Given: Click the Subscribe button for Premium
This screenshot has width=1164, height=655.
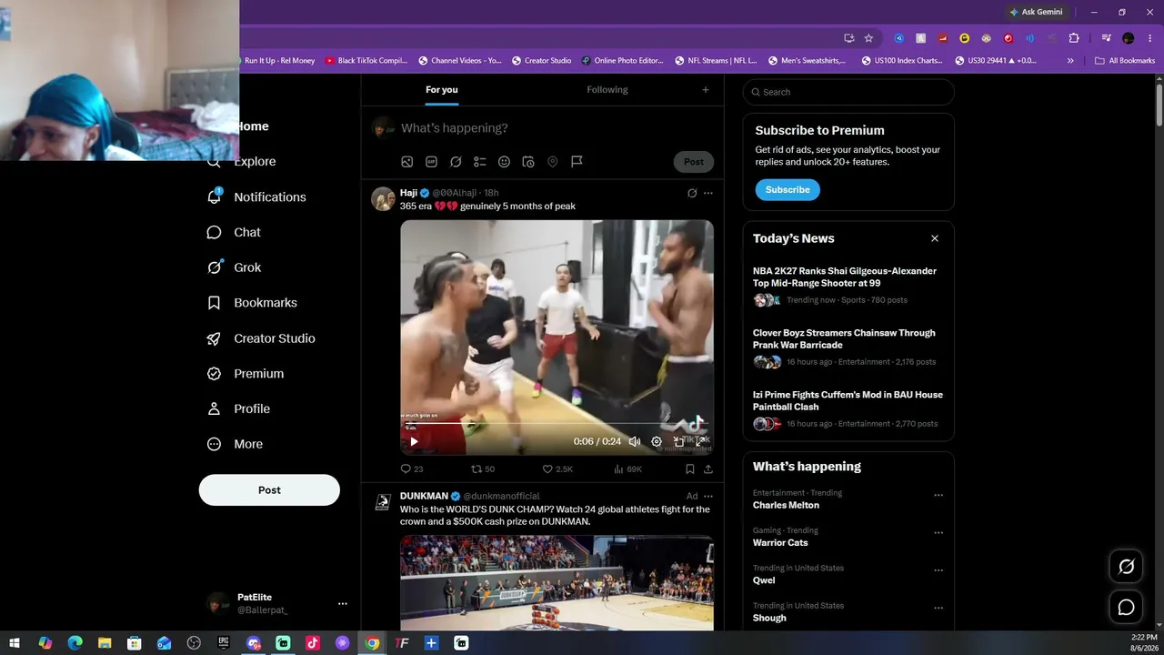Looking at the screenshot, I should (788, 190).
